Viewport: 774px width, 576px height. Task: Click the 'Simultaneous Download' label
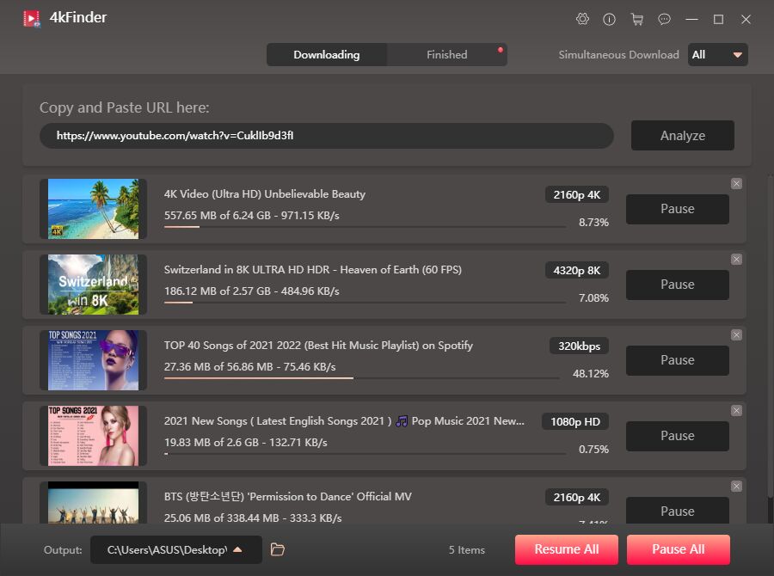pos(618,55)
